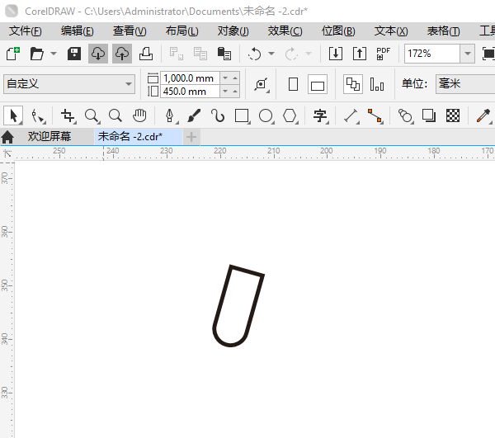
Task: Open the 对象(J) menu
Action: coord(233,31)
